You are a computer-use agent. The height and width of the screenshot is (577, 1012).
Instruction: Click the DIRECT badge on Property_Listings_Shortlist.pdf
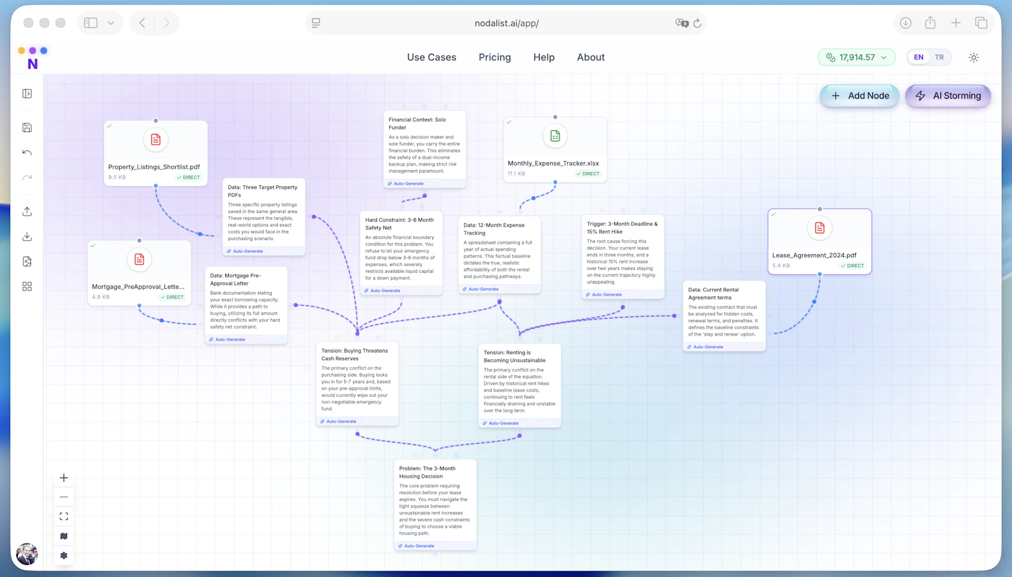tap(188, 178)
